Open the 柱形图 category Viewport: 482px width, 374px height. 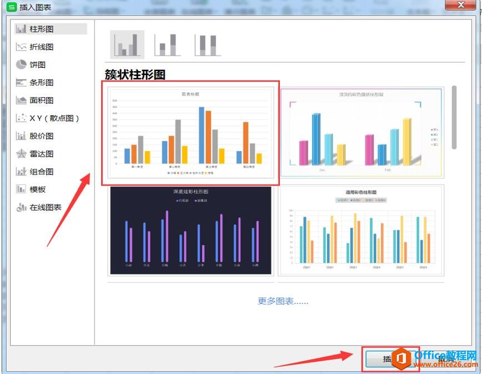click(42, 29)
